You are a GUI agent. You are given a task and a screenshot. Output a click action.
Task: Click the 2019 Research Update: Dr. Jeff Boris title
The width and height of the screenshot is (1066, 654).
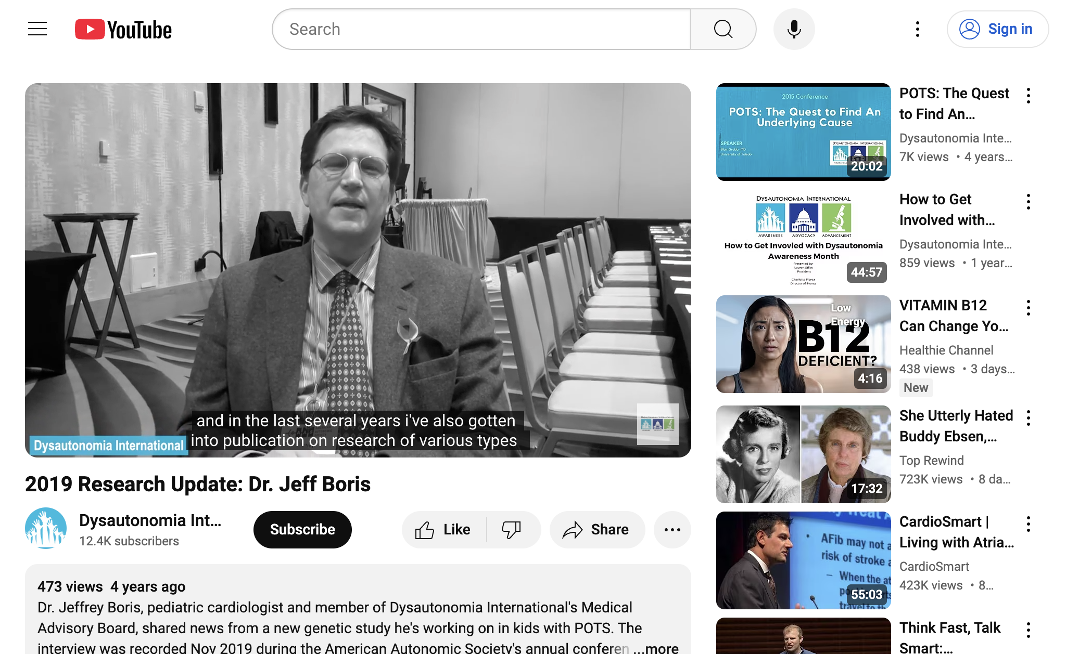point(198,484)
